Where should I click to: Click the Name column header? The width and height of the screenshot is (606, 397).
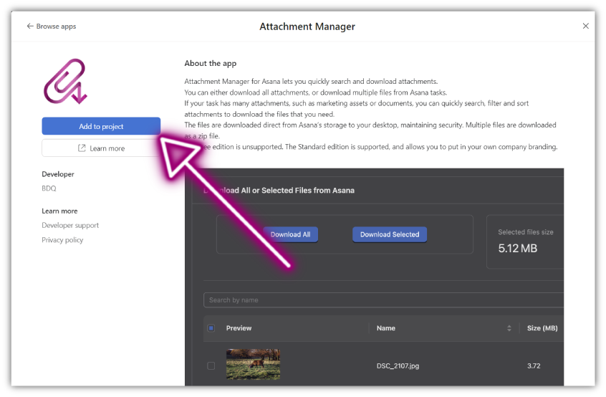click(x=385, y=328)
